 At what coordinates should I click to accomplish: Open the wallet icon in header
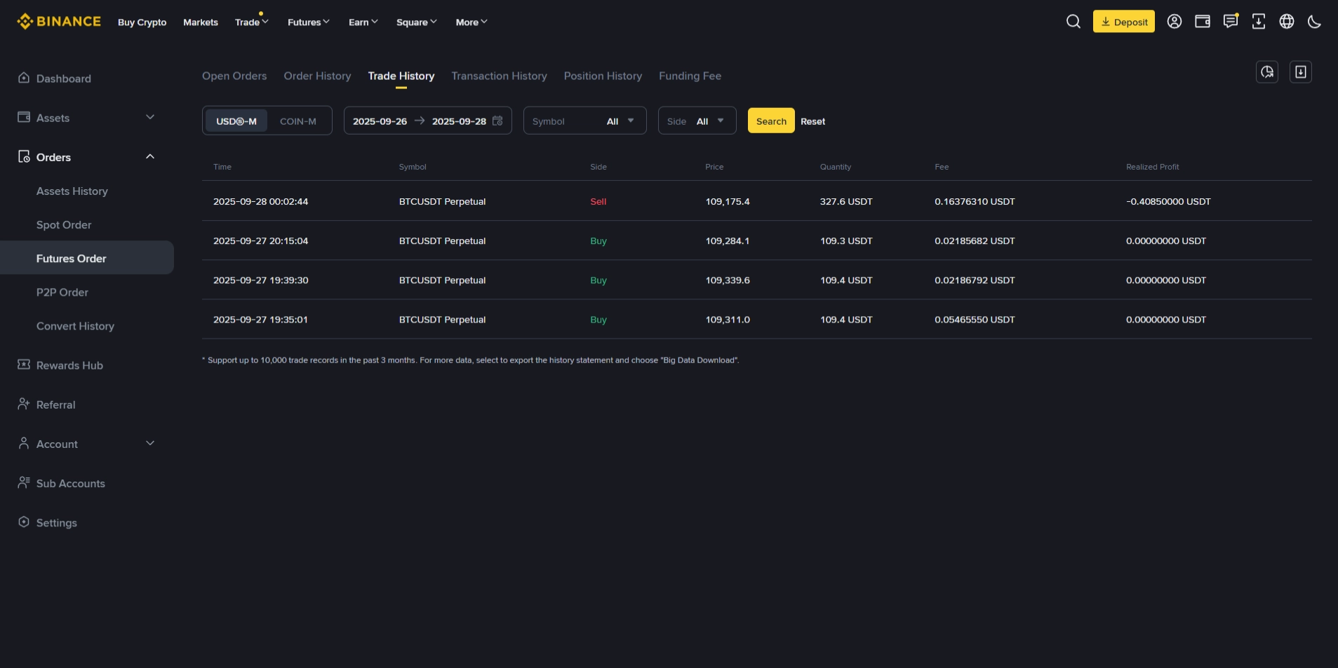tap(1202, 22)
